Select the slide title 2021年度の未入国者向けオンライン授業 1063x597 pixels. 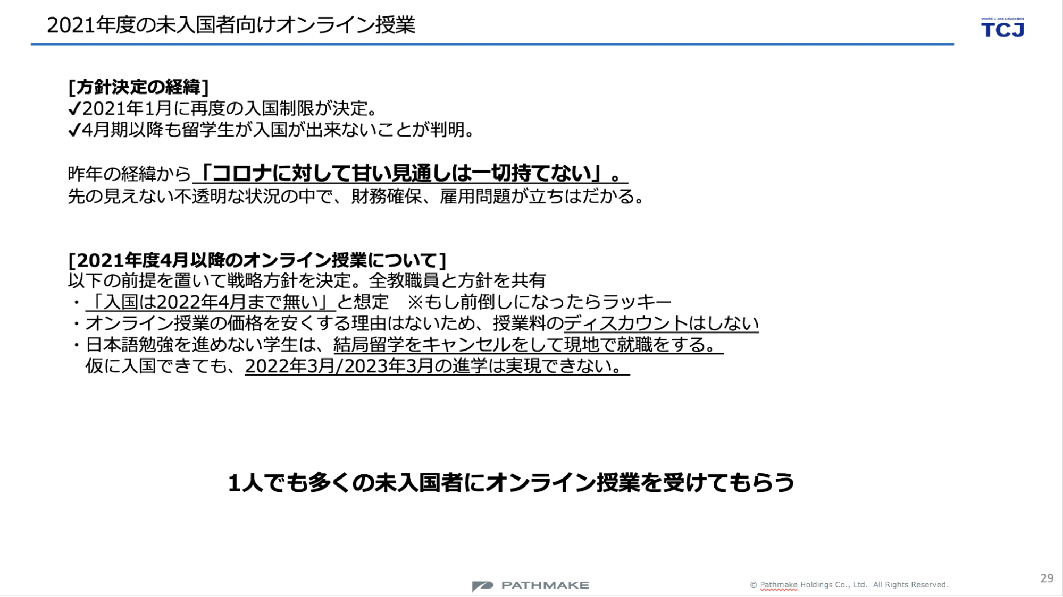231,25
